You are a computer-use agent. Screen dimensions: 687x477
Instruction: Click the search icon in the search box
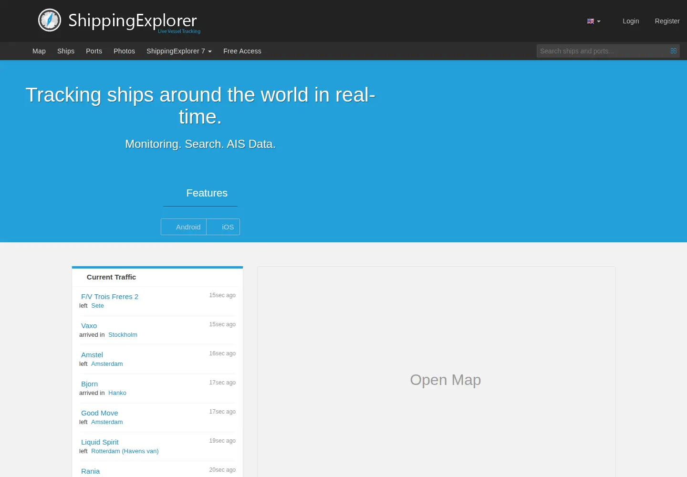click(674, 51)
